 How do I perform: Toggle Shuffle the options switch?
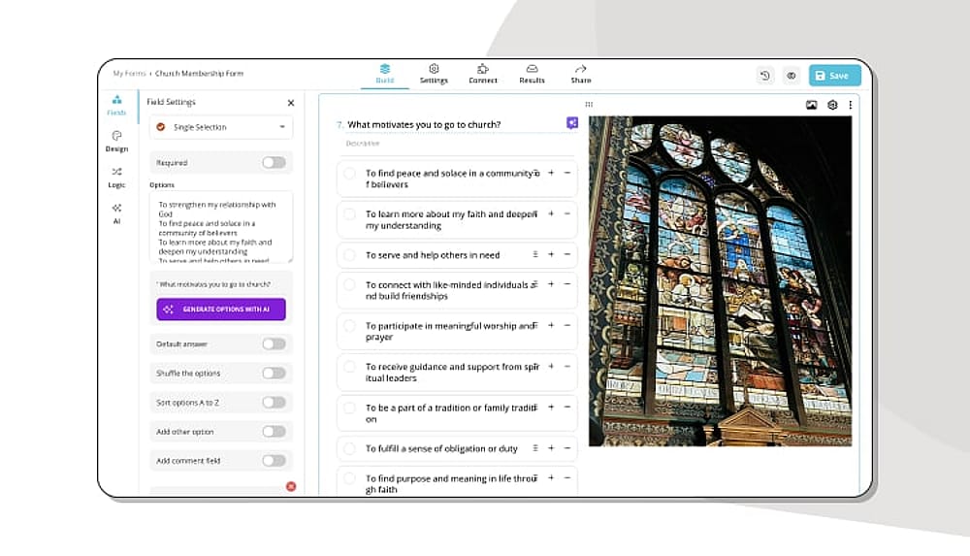click(274, 373)
